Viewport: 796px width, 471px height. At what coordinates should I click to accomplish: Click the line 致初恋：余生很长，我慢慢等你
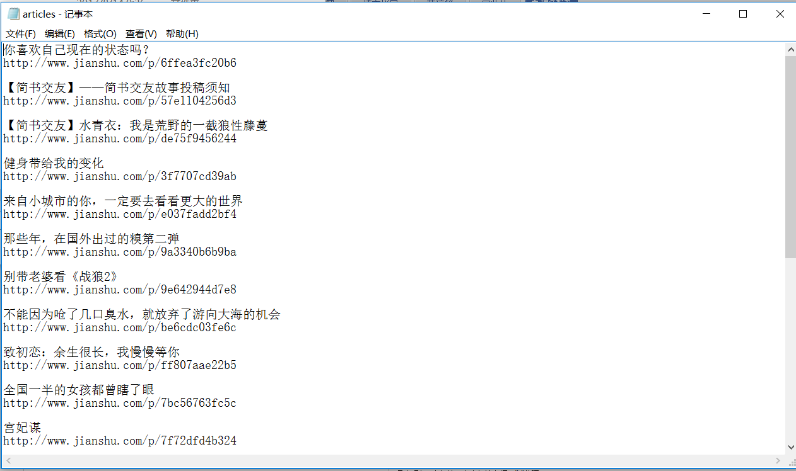[x=91, y=353]
